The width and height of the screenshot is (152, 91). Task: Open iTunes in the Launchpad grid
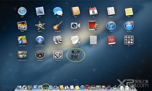click(x=111, y=26)
